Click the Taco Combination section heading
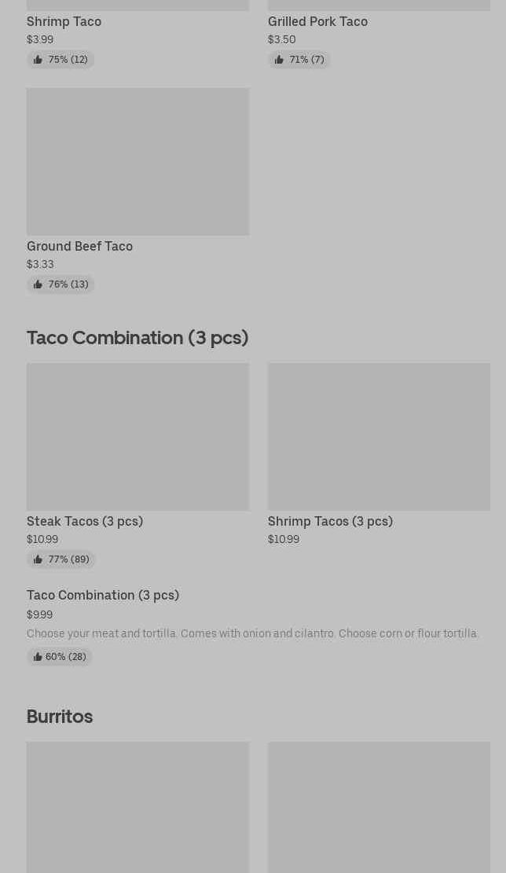The image size is (506, 873). (x=137, y=337)
